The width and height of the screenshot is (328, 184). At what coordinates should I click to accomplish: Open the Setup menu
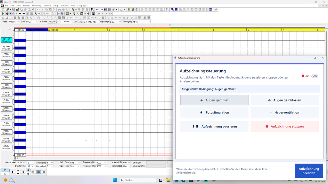point(56,6)
